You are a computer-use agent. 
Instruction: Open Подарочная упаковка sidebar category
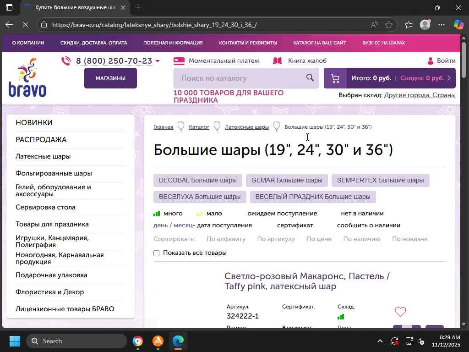[x=51, y=275]
